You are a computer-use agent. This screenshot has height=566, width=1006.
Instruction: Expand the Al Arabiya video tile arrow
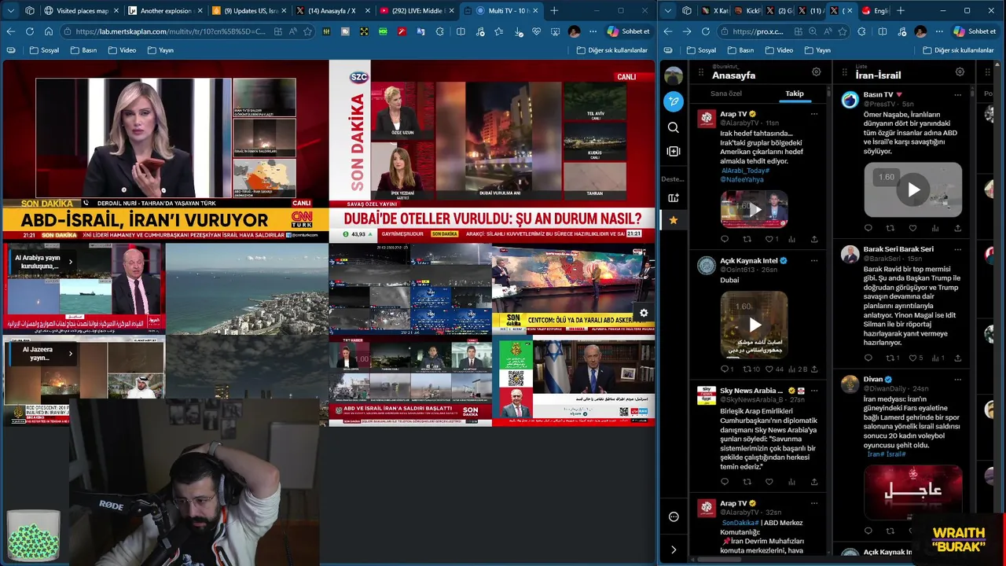[x=70, y=262]
